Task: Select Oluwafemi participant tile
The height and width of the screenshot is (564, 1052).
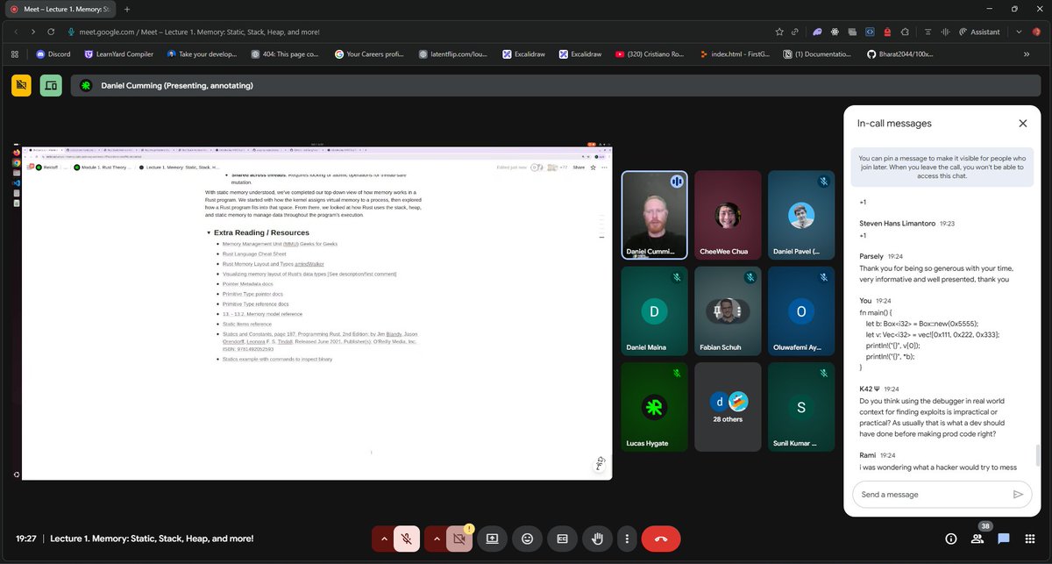Action: point(800,312)
